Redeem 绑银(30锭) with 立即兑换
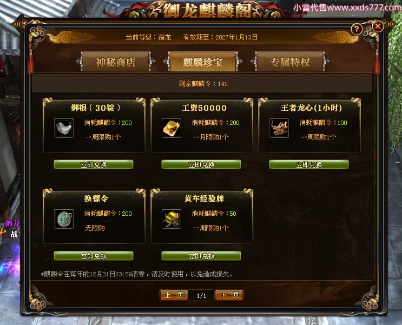The width and height of the screenshot is (402, 325). click(x=94, y=164)
